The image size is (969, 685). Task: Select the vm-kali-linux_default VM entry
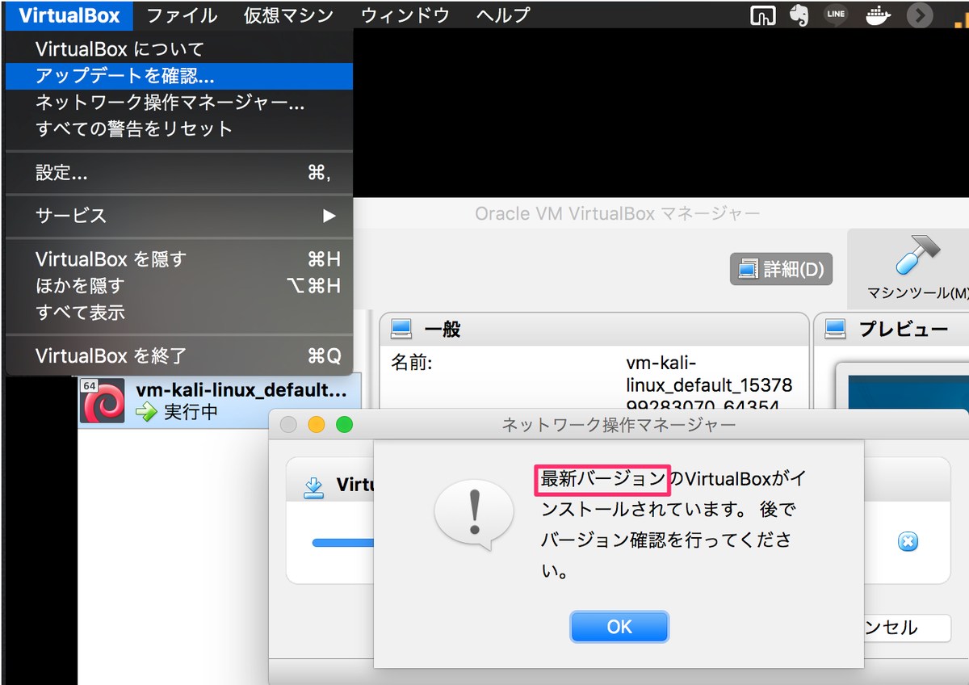[x=220, y=401]
